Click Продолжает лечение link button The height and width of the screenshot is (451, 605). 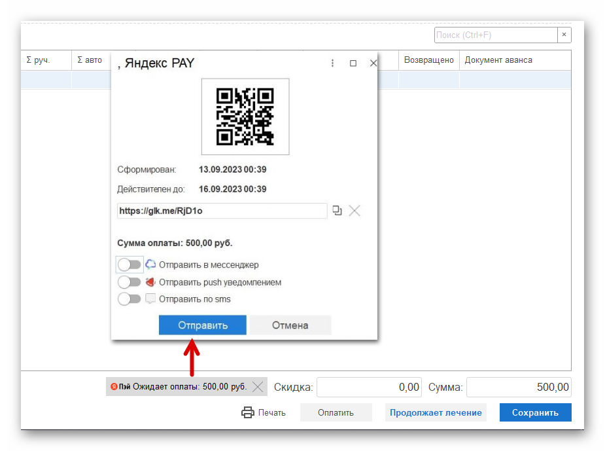436,412
